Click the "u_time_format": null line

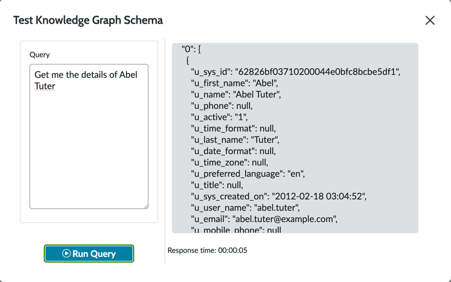pyautogui.click(x=233, y=128)
